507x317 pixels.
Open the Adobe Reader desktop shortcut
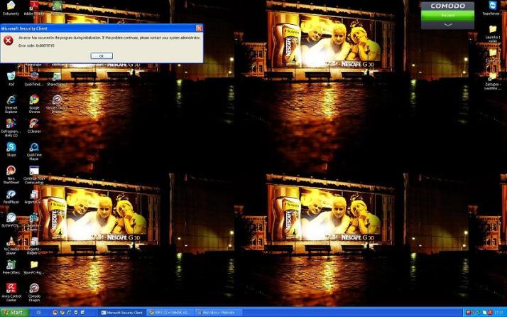point(34,9)
